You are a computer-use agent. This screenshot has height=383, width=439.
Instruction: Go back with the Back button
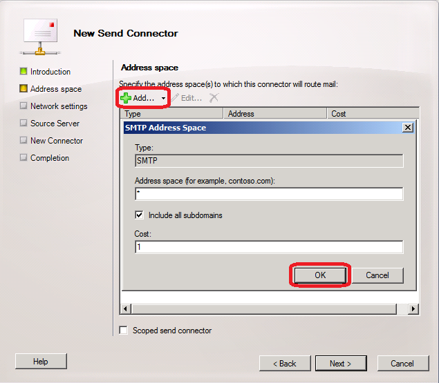(x=285, y=364)
